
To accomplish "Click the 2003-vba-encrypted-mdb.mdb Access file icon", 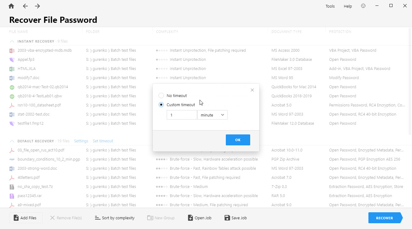I will (x=12, y=50).
